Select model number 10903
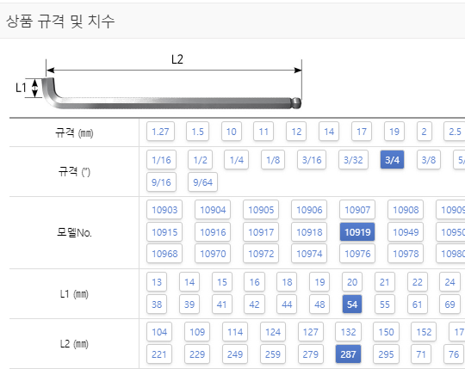This screenshot has height=369, width=465. (x=164, y=210)
